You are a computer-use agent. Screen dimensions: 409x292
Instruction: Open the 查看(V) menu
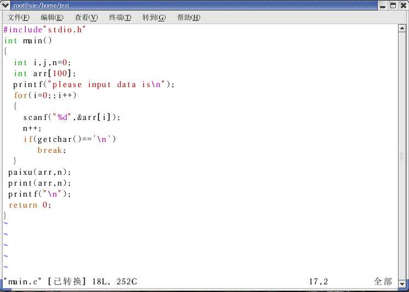[x=87, y=18]
